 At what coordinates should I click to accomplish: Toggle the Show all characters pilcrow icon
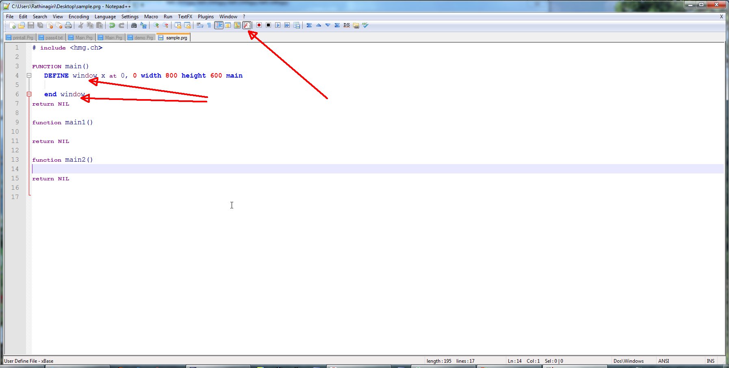[x=209, y=25]
